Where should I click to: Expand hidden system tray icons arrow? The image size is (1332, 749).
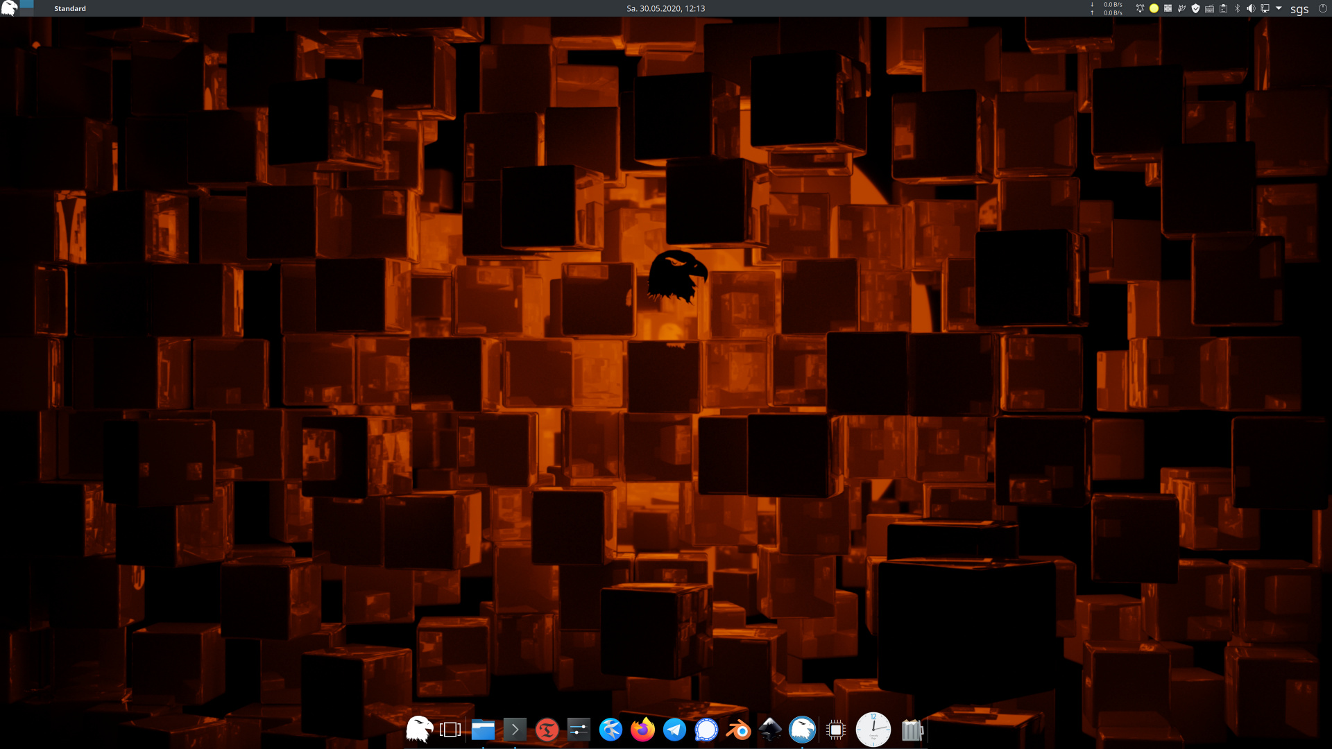click(1279, 8)
